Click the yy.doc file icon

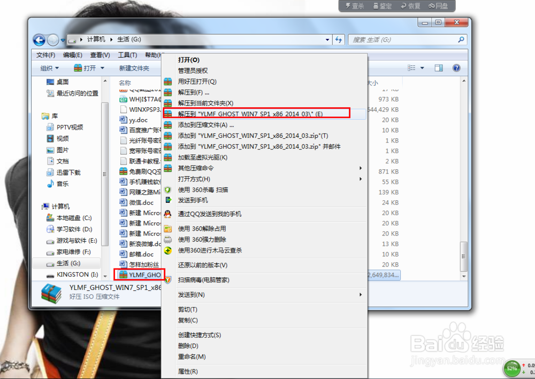pyautogui.click(x=123, y=120)
